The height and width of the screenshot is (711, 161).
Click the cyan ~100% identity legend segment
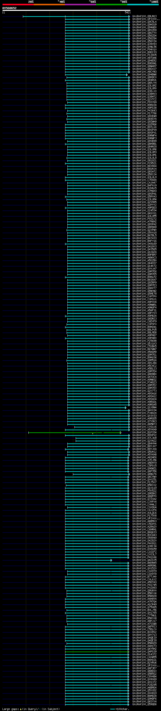[x=143, y=5]
